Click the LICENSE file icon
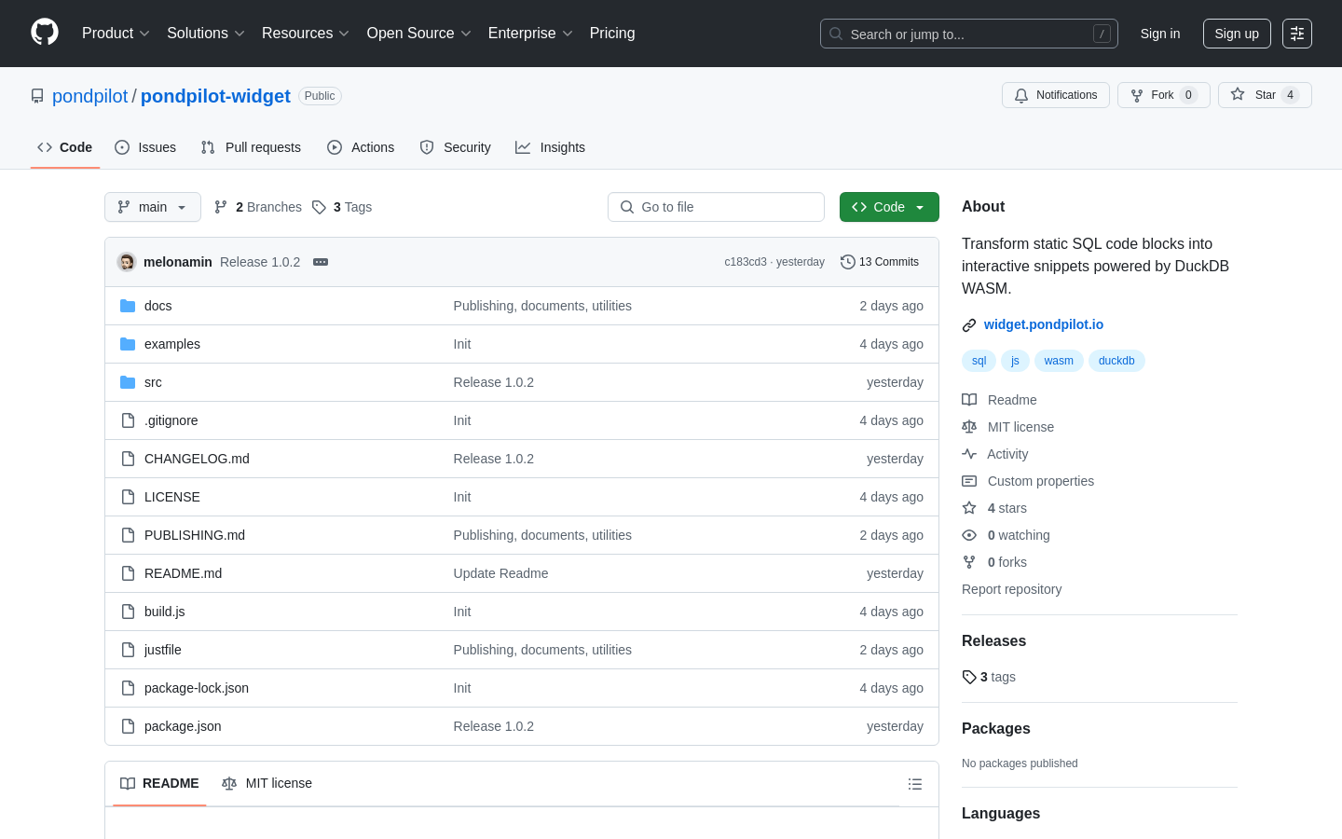Image resolution: width=1342 pixels, height=839 pixels. click(x=128, y=497)
